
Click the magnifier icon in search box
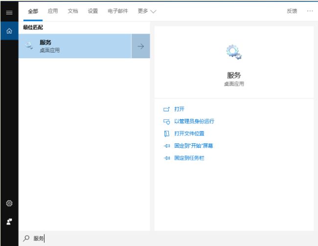(26, 238)
